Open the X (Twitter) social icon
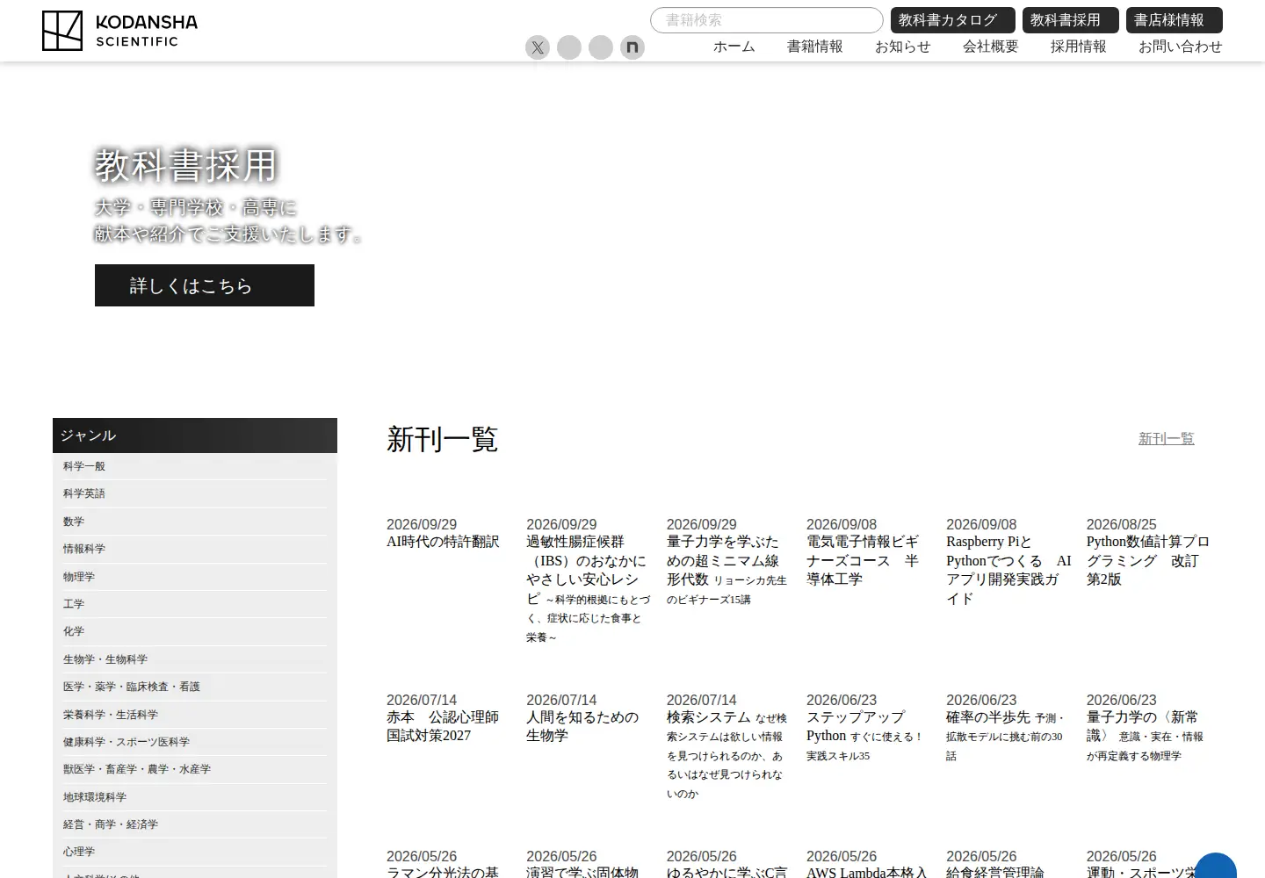This screenshot has width=1265, height=878. click(x=538, y=47)
